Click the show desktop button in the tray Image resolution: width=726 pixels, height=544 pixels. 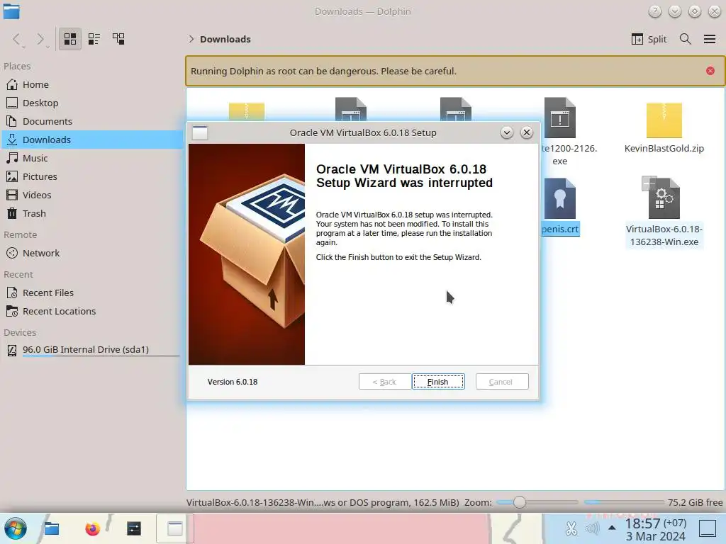coord(708,528)
